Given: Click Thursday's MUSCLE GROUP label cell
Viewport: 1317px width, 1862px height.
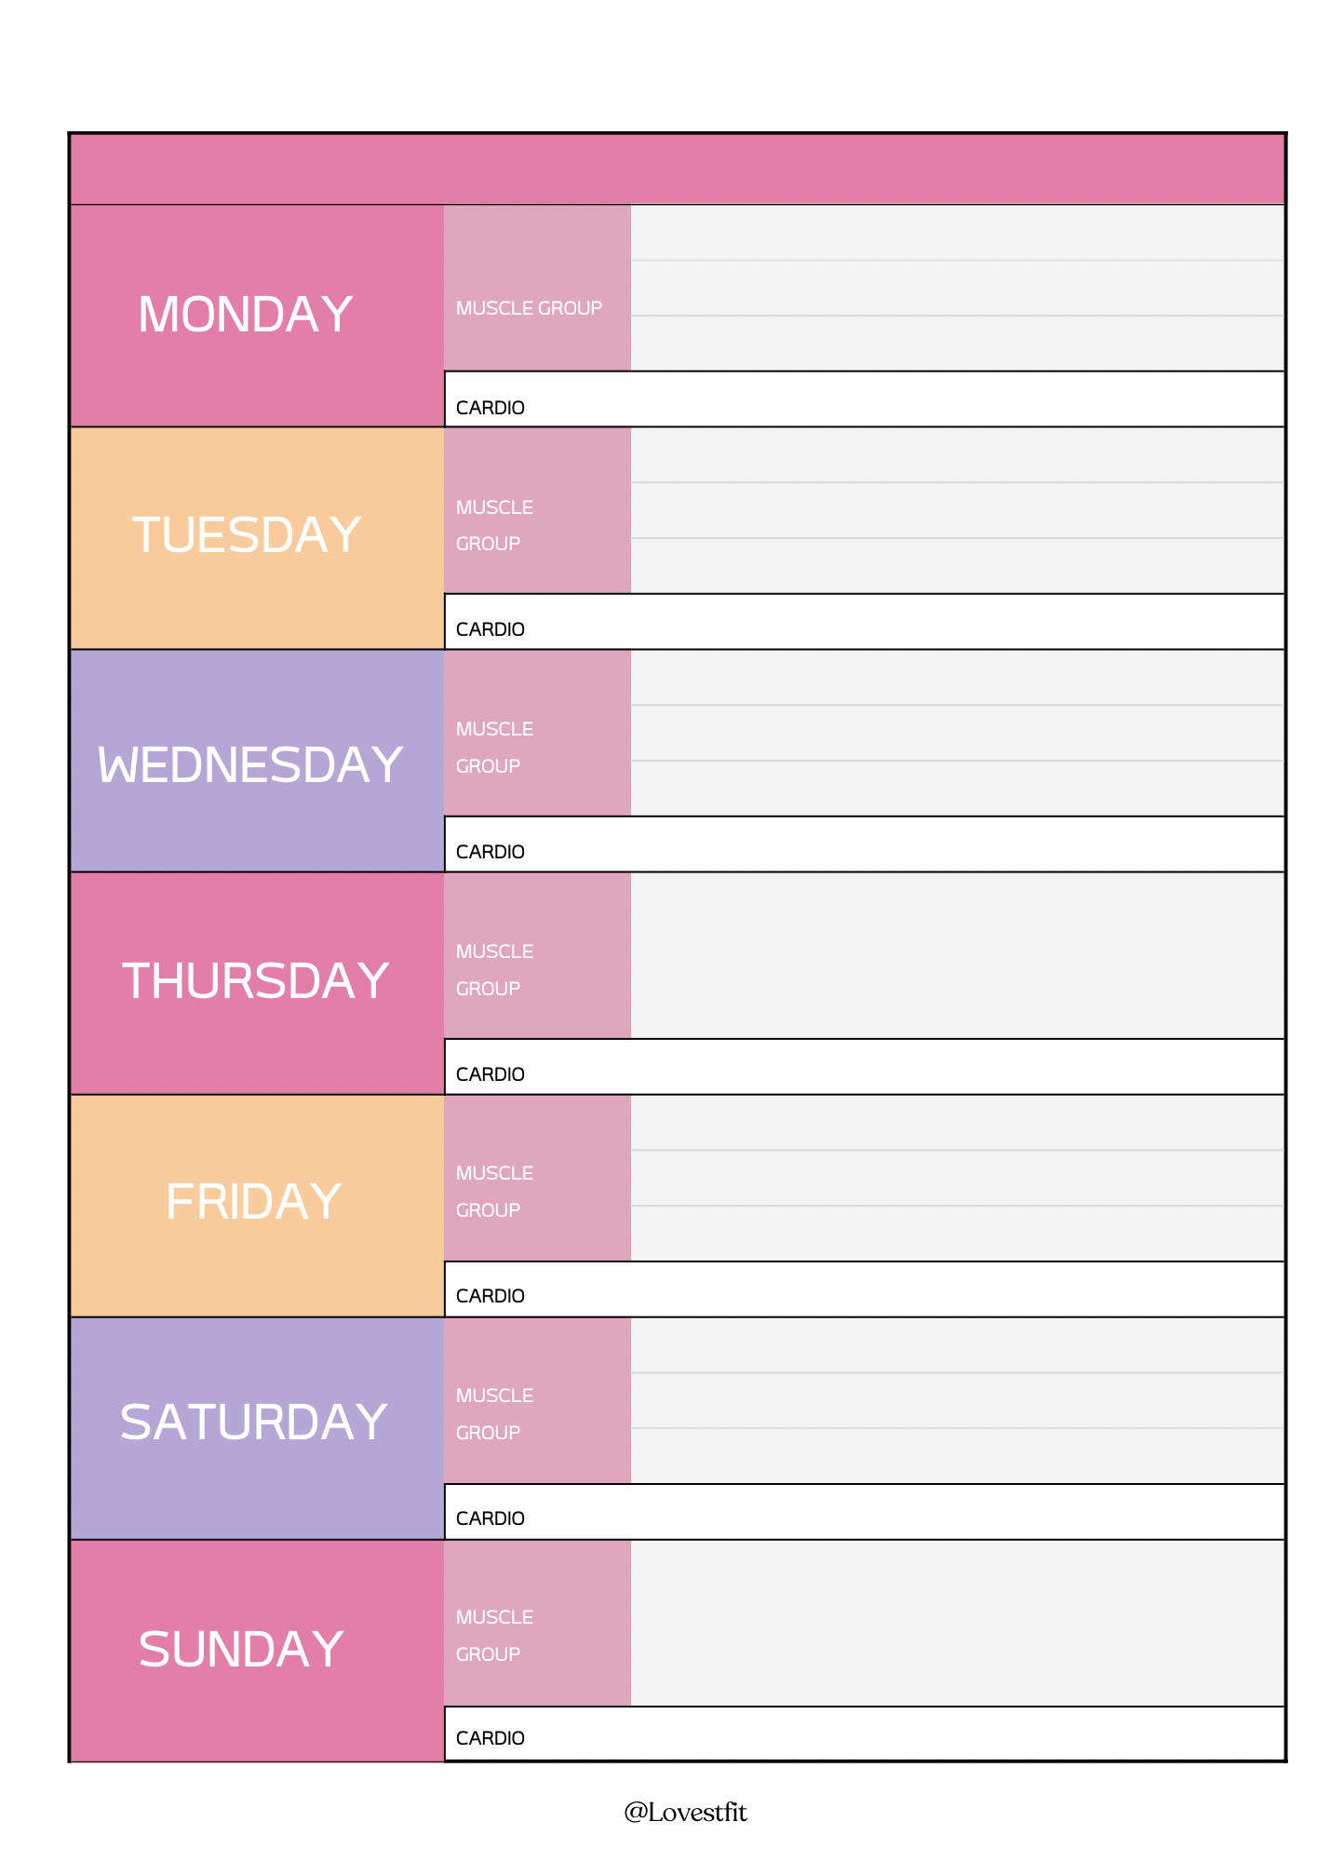Looking at the screenshot, I should click(x=537, y=955).
